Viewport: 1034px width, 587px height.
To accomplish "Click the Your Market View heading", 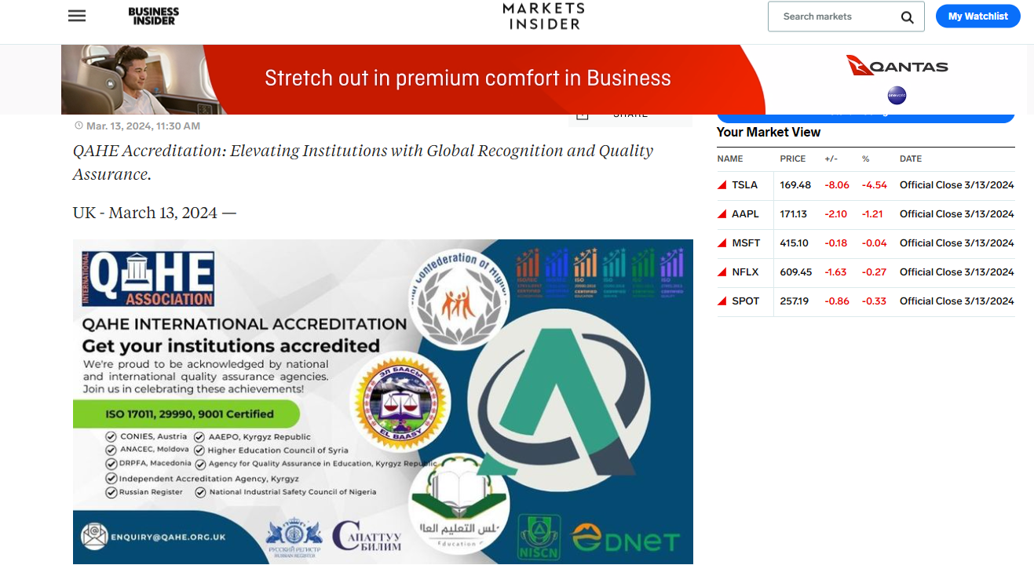I will 769,133.
